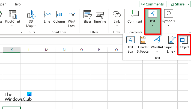Viewport: 191px width, 109px height.
Task: Open the Link dropdown menu
Action: click(117, 25)
